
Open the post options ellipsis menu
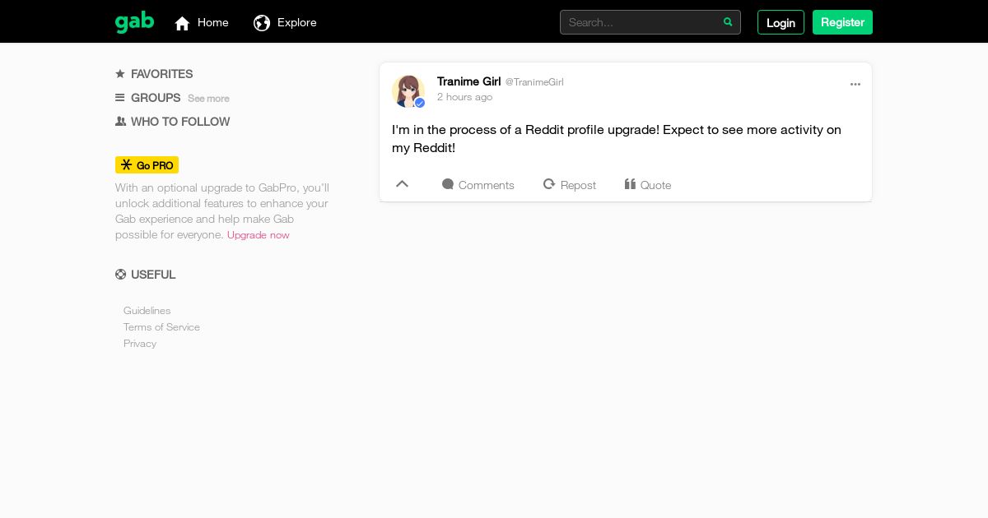(x=855, y=84)
